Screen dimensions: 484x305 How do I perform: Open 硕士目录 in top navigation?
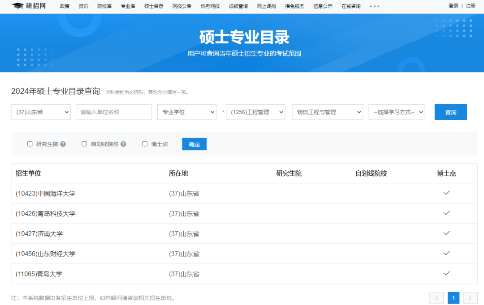154,6
